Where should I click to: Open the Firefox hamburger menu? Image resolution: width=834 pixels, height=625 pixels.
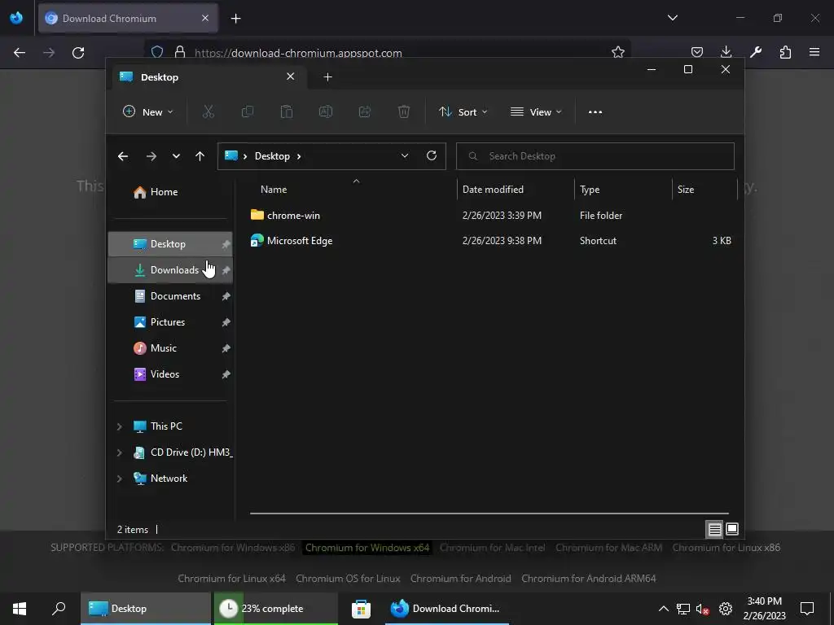coord(814,52)
